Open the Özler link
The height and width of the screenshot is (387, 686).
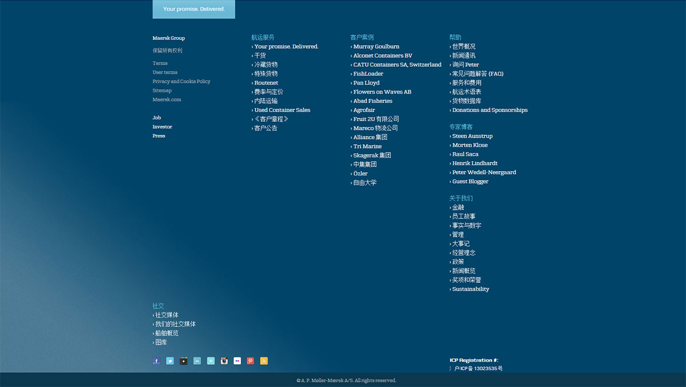click(x=359, y=174)
